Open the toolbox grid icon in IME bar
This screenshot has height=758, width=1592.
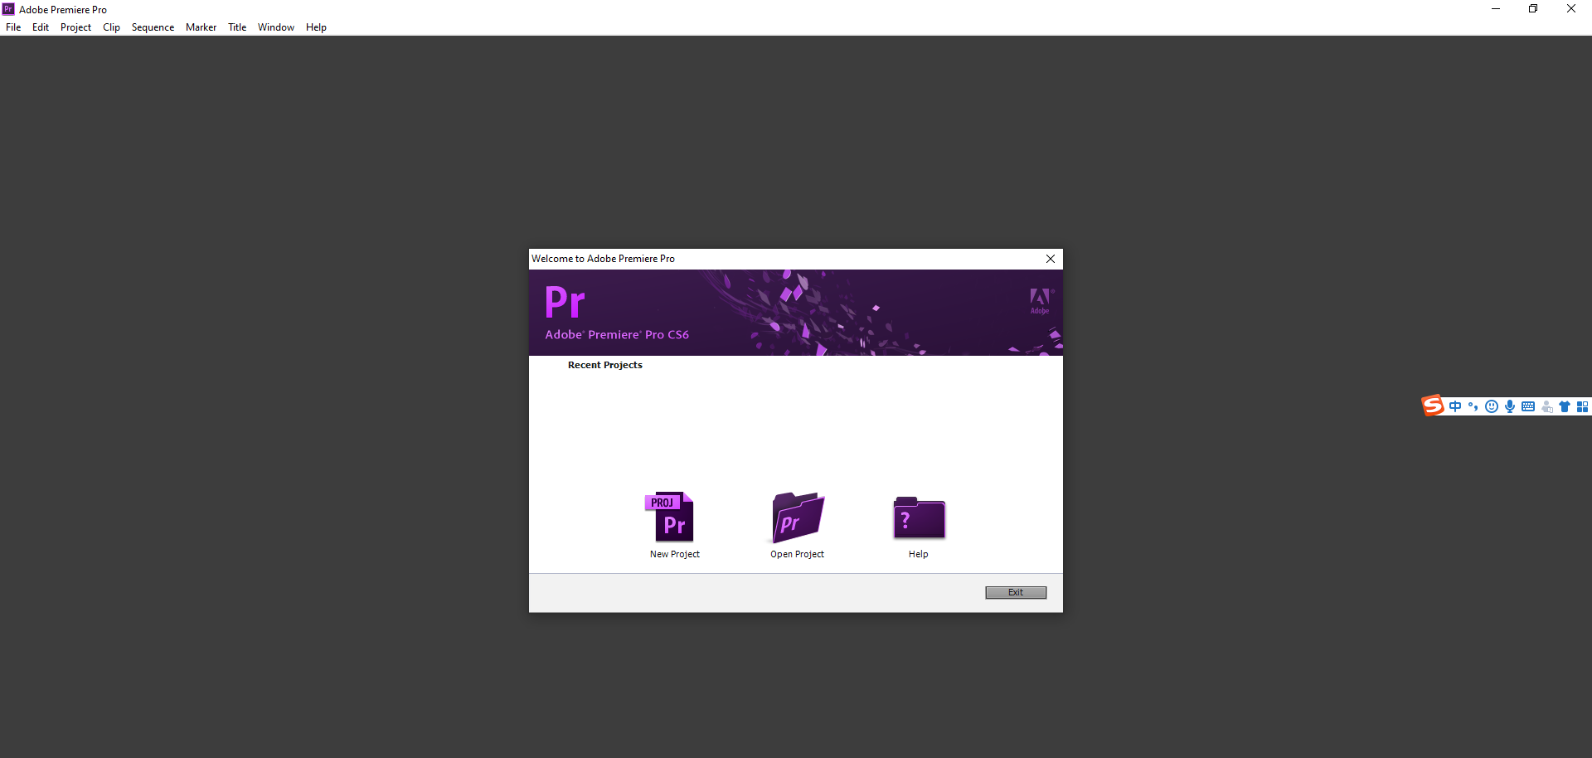click(x=1583, y=406)
